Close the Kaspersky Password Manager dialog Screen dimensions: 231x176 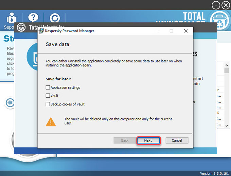coord(186,31)
